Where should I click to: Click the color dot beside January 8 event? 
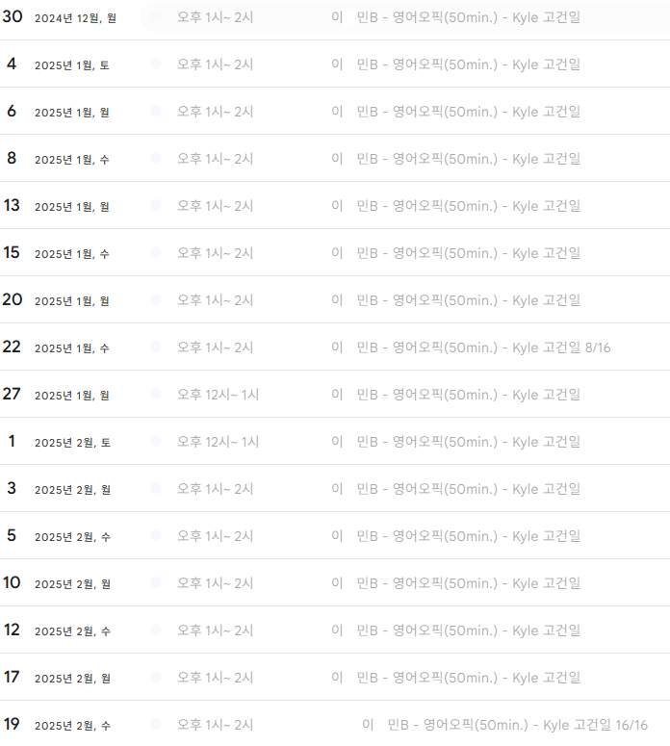156,159
